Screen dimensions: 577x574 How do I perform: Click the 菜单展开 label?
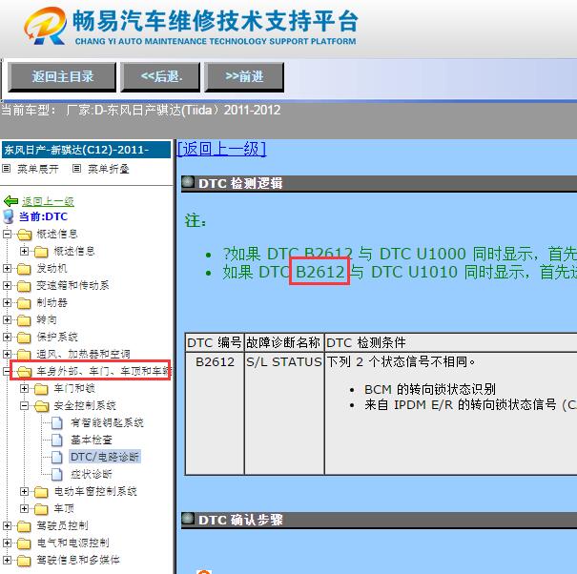(38, 169)
